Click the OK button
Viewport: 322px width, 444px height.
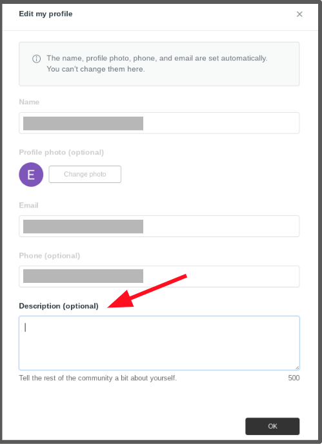click(x=272, y=426)
